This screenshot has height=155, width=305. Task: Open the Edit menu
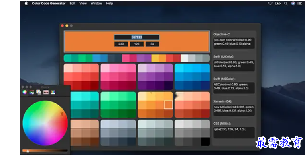tap(73, 3)
